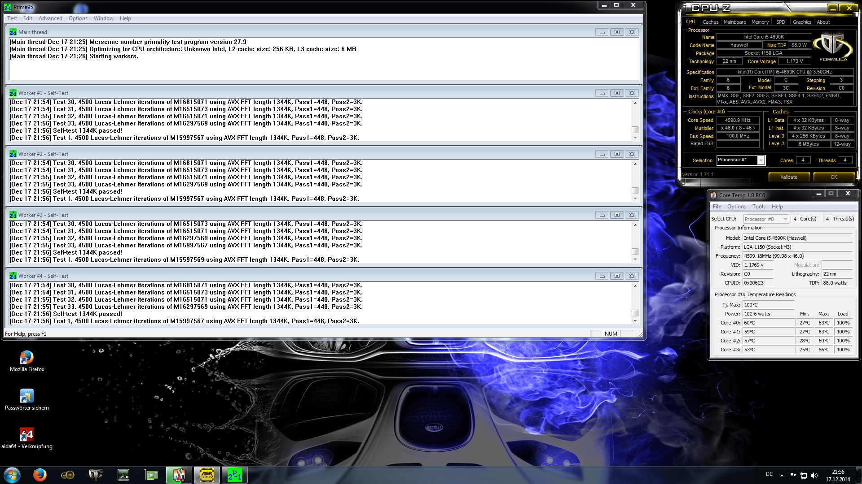This screenshot has height=484, width=862.
Task: Open the Prime95 Options menu
Action: coord(78,18)
